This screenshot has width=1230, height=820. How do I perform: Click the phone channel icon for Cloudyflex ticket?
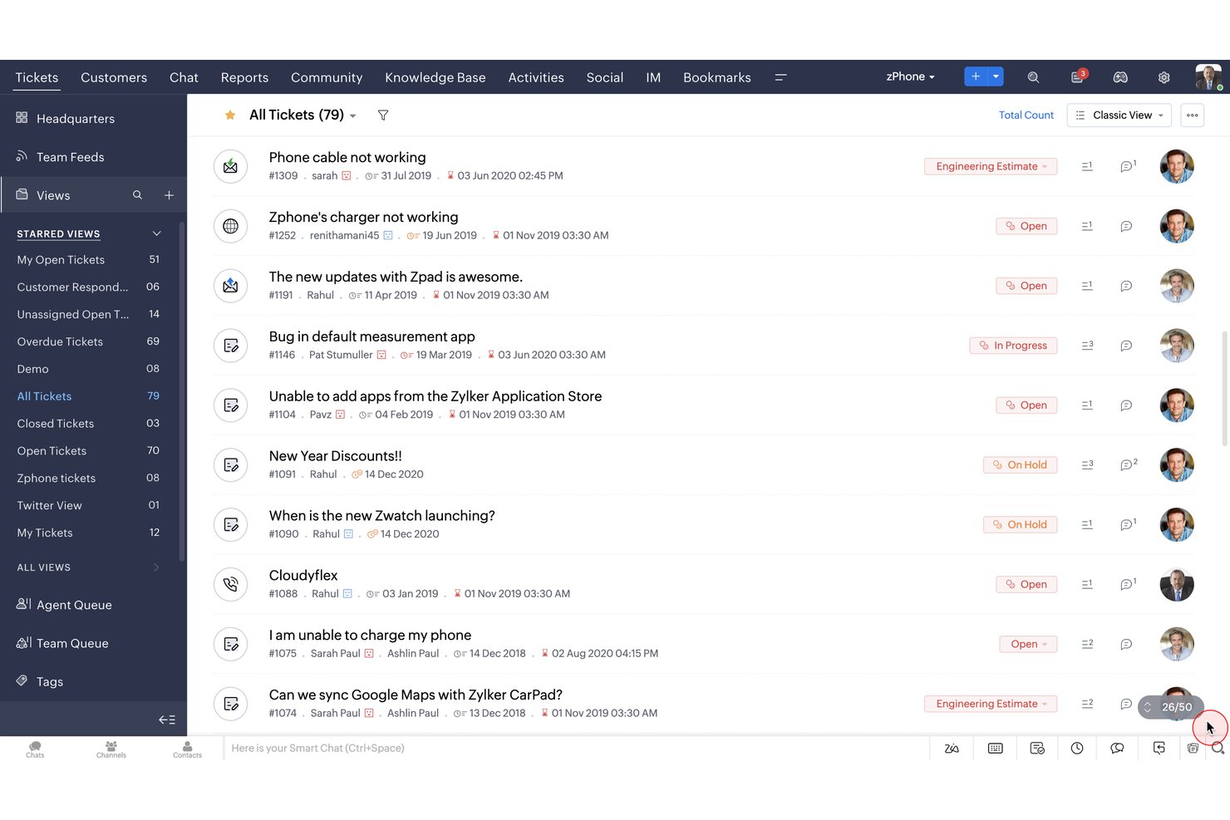coord(231,585)
